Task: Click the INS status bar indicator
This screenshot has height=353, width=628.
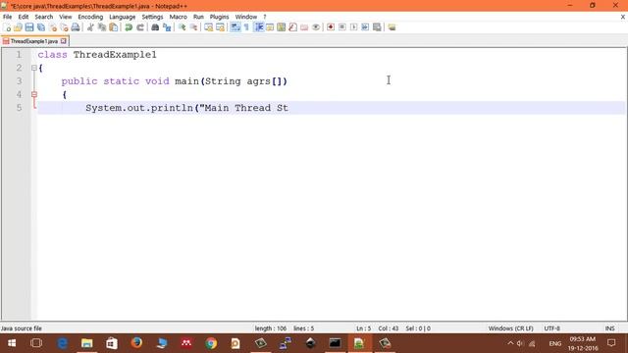Action: point(610,328)
